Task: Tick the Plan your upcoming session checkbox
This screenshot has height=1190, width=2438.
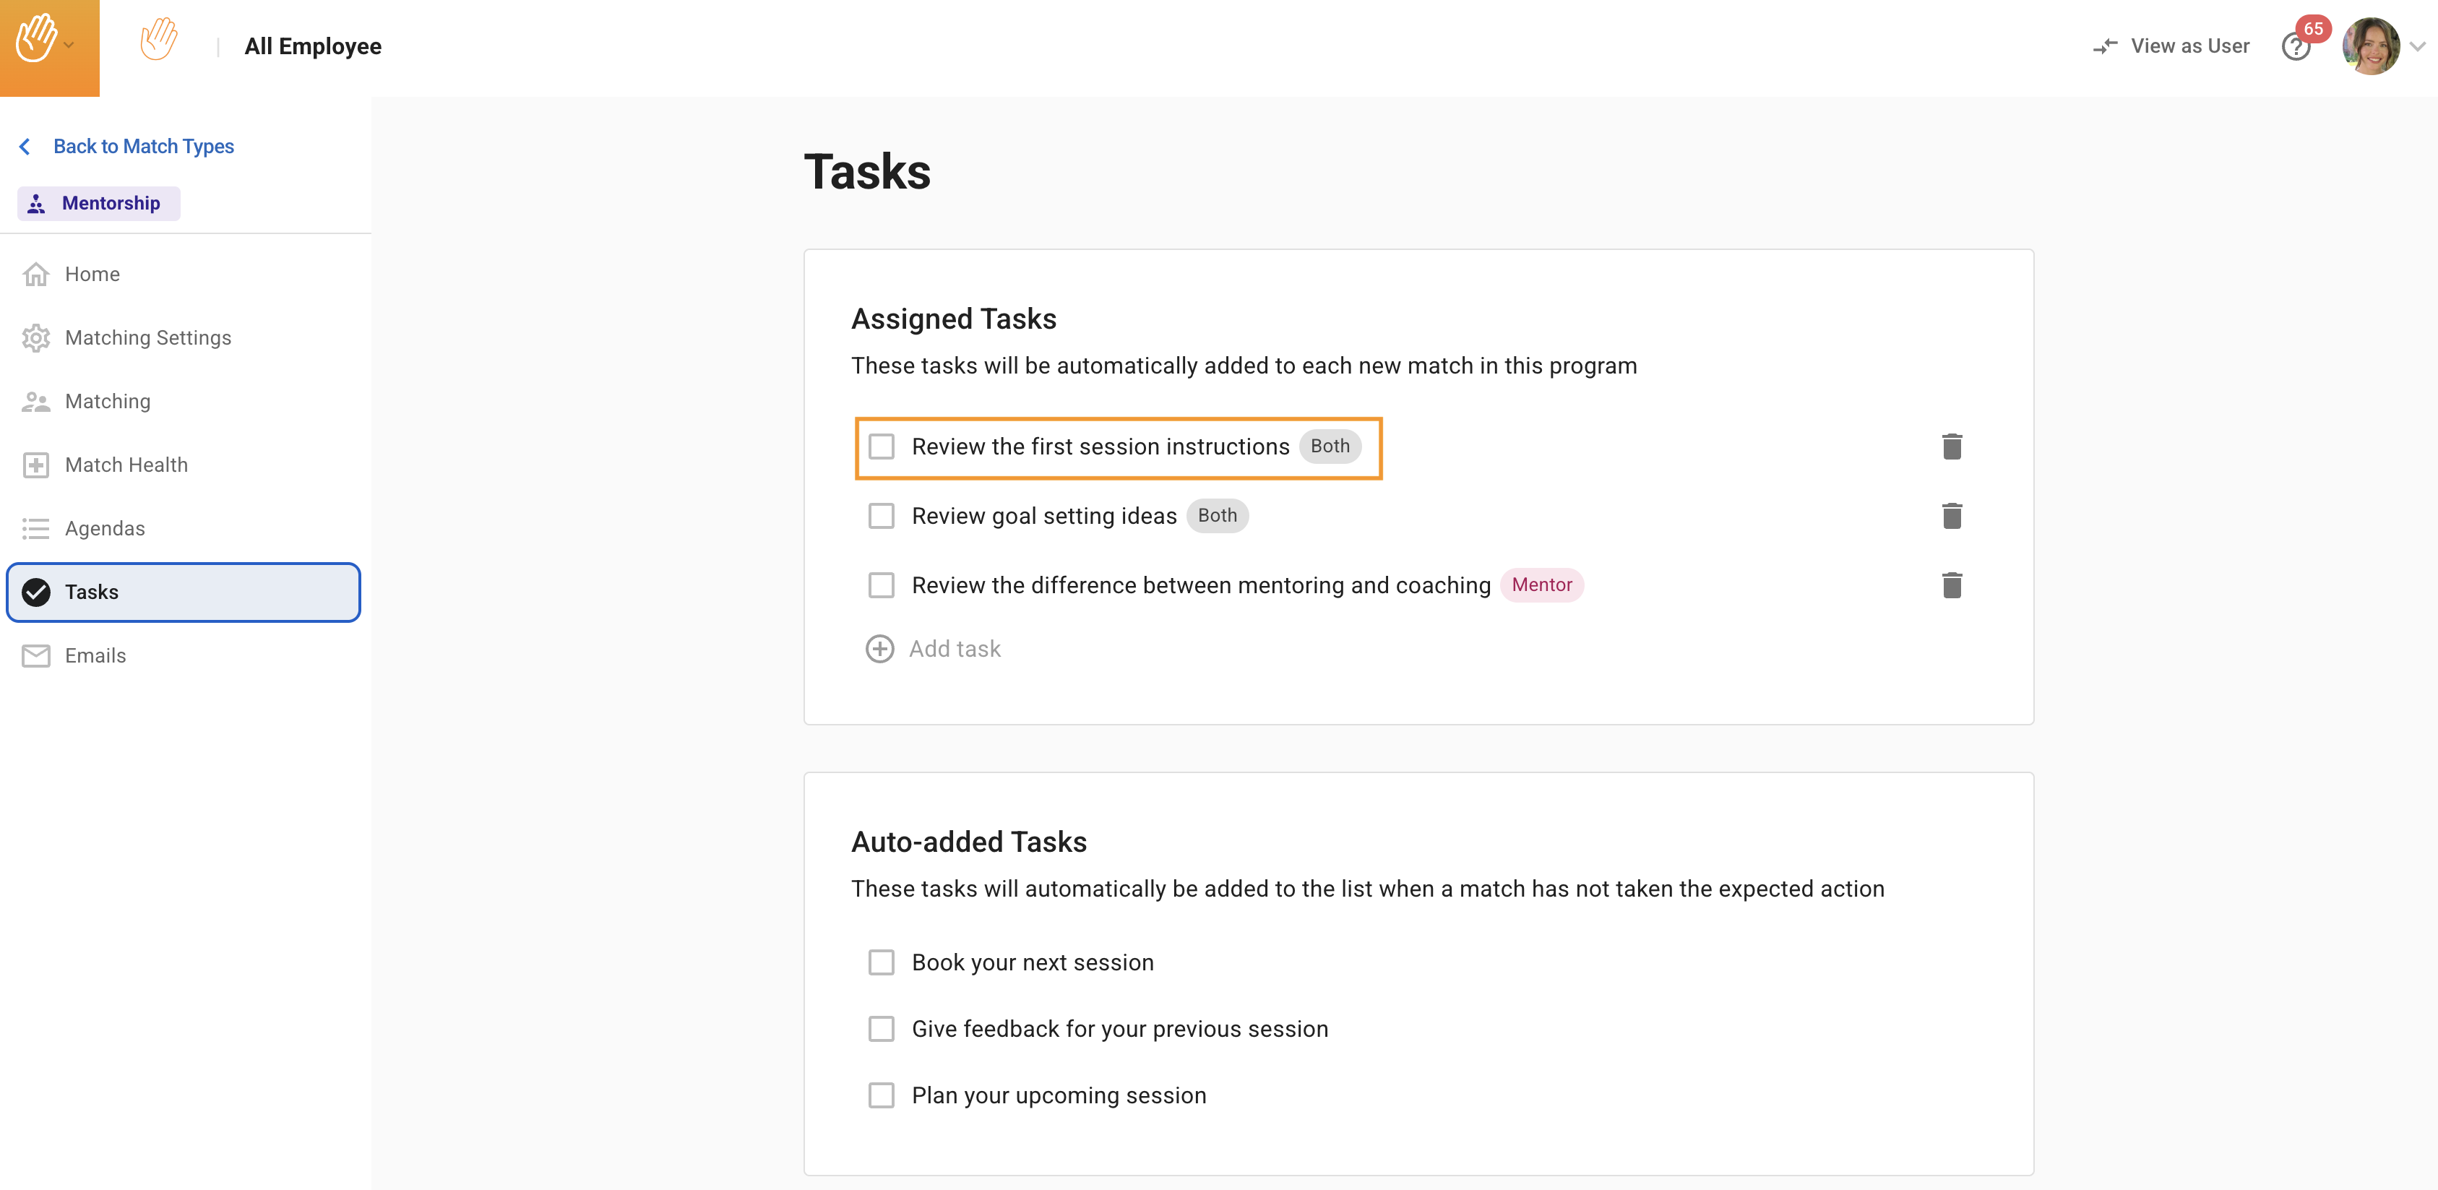Action: [x=881, y=1095]
